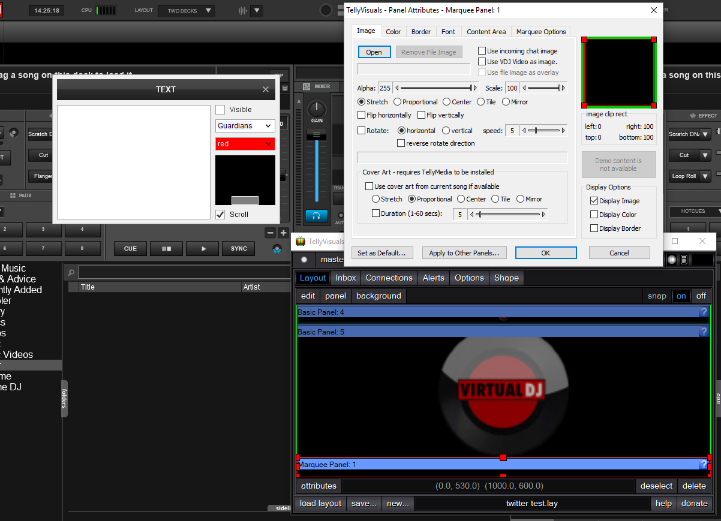Enable the Rotate checkbox
Screen dimensions: 721x521
pos(361,131)
